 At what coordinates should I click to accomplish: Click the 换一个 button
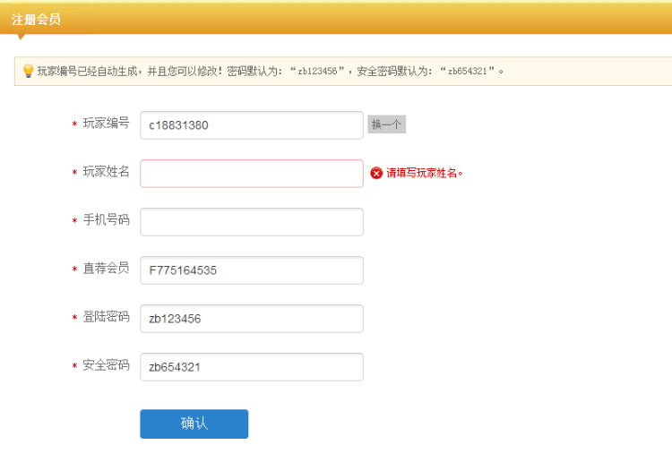click(386, 124)
